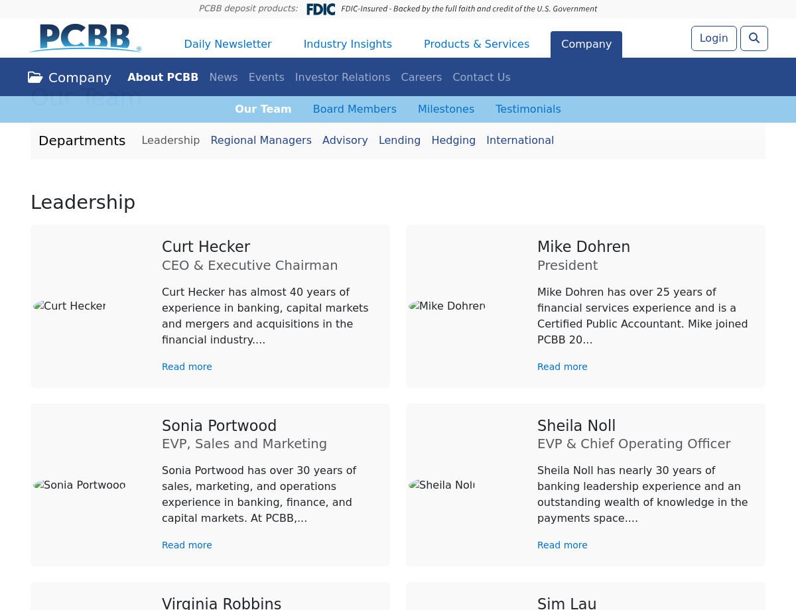The width and height of the screenshot is (796, 610).
Task: Open Investor Relations page
Action: click(x=342, y=78)
